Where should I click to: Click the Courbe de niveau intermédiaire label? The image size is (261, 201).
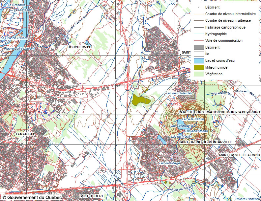[x=230, y=14]
